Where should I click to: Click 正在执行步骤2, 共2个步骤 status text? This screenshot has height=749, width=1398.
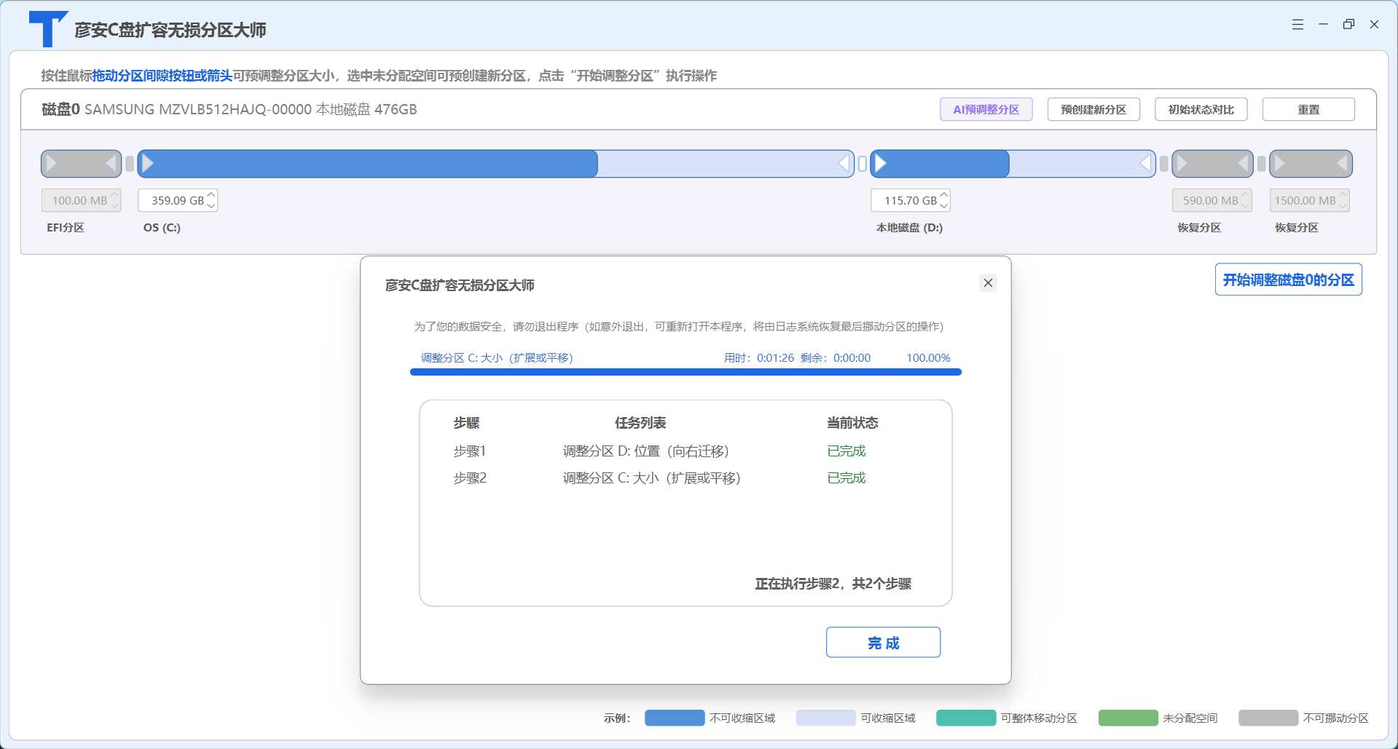[833, 584]
